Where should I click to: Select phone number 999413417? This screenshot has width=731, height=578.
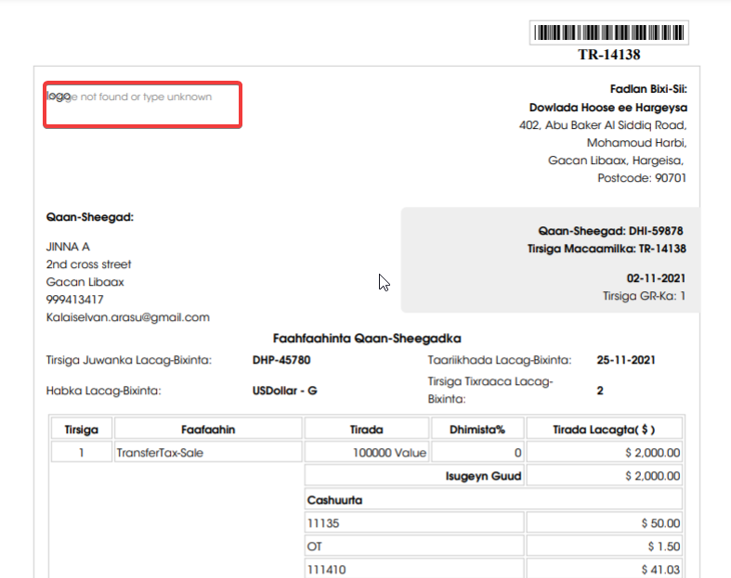74,300
